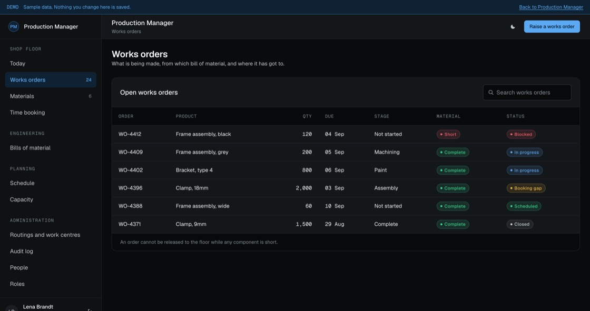Click the Short material badge on WO-4412
Screen dimensions: 590x311
pyautogui.click(x=448, y=134)
